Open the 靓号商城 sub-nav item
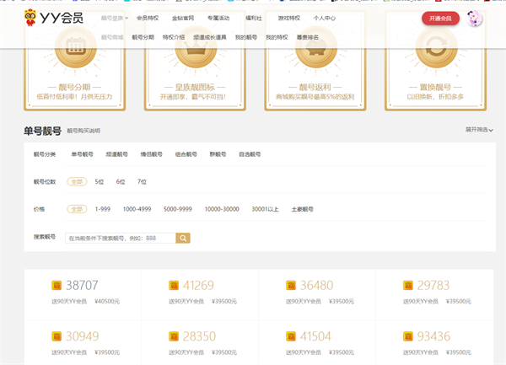 tap(112, 37)
